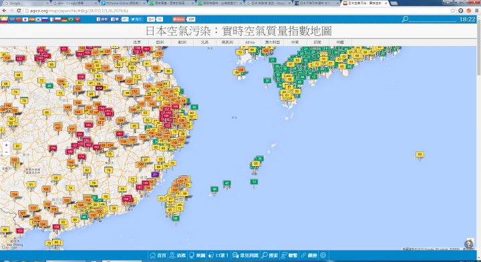The image size is (481, 262).
Task: Go back with browser back arrow
Action: (4, 11)
